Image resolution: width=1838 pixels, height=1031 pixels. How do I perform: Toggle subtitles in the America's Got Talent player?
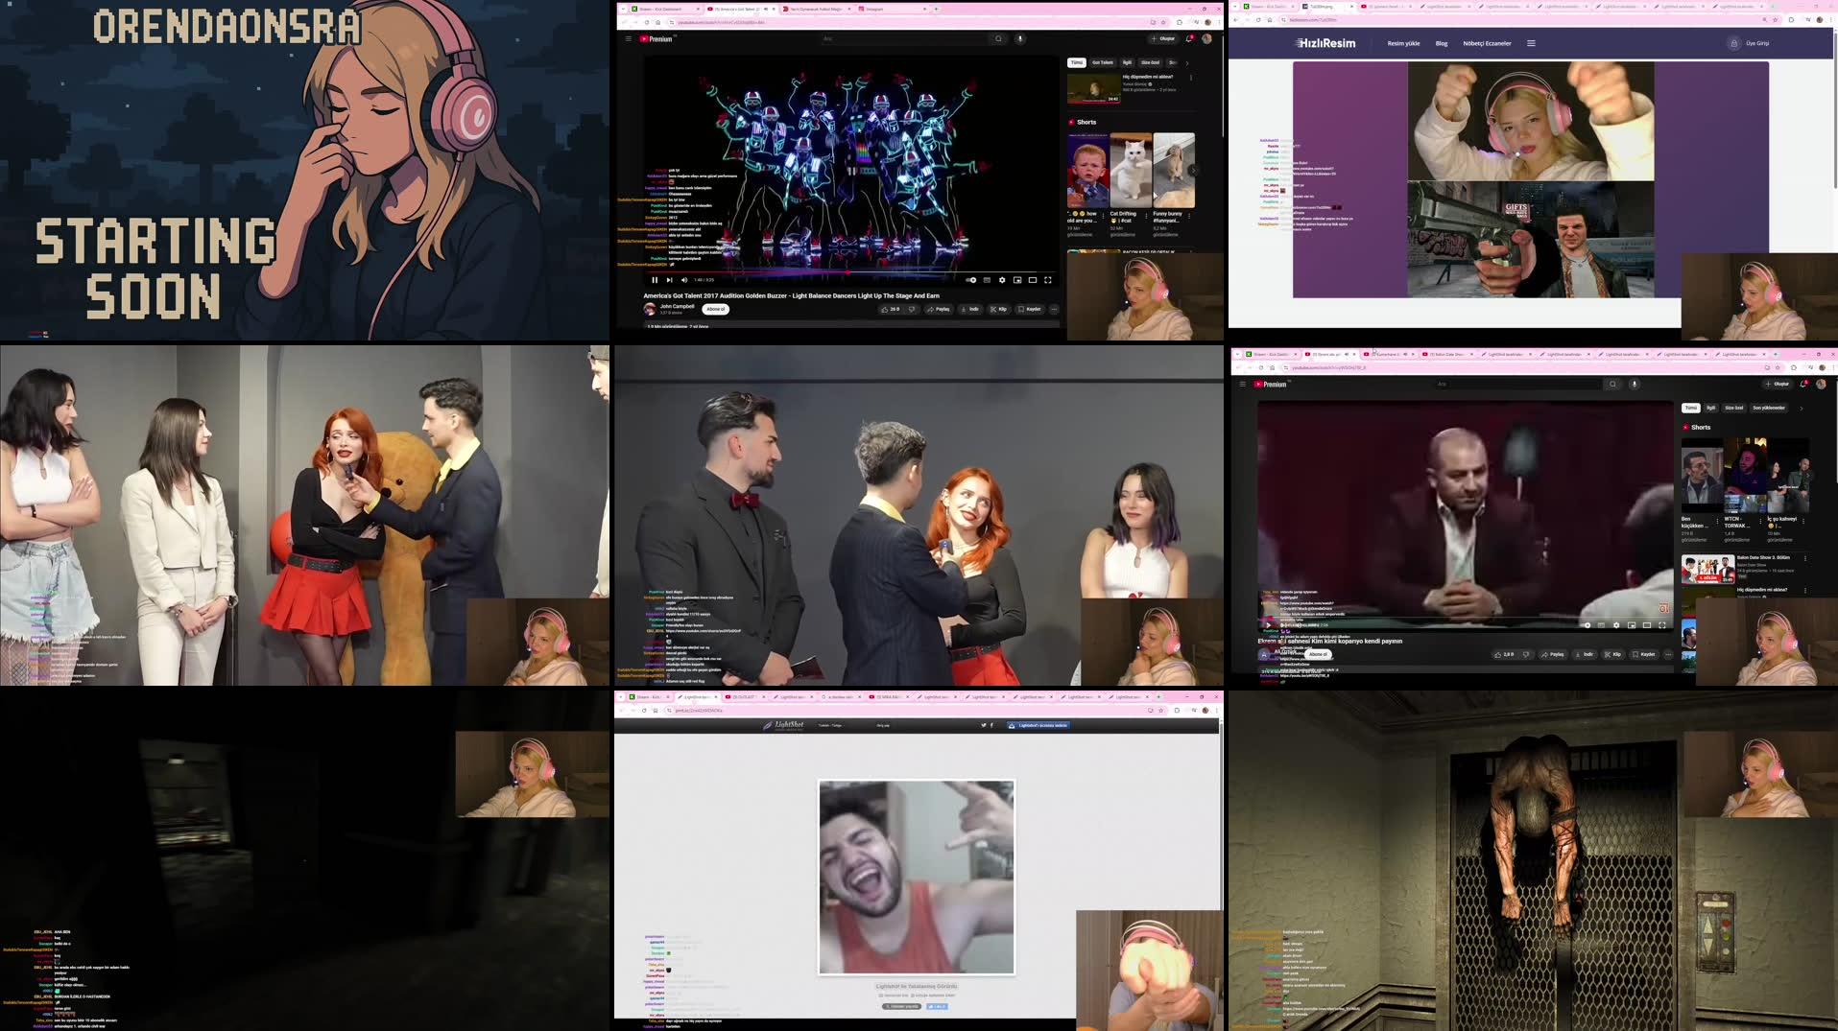click(x=987, y=280)
